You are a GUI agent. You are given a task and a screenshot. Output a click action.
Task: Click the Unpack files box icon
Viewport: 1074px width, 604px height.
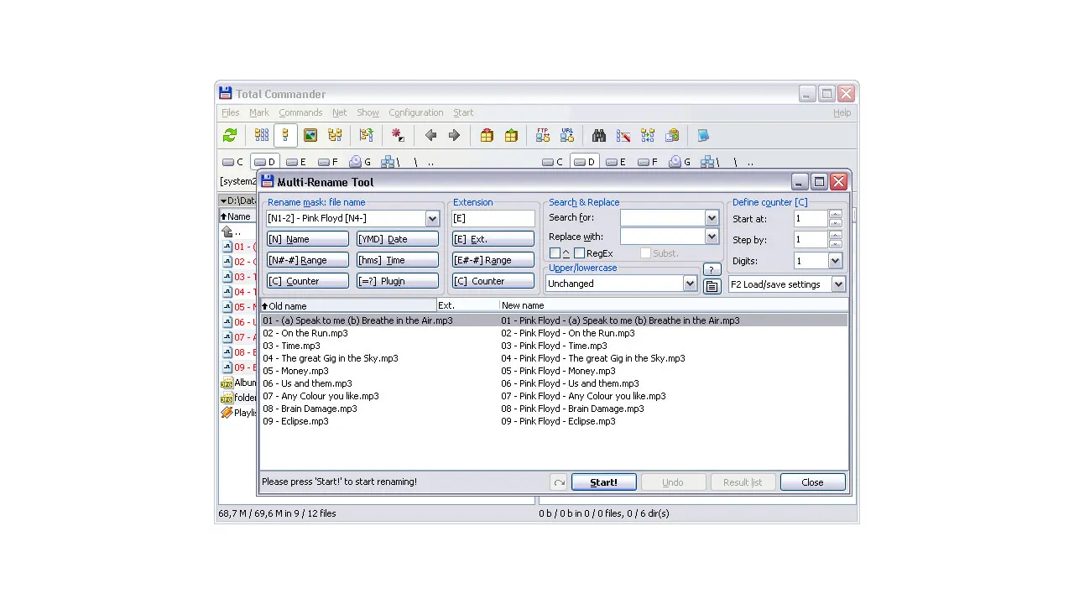(x=511, y=136)
